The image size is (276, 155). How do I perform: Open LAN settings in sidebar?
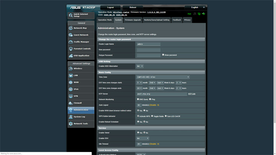pos(81,75)
